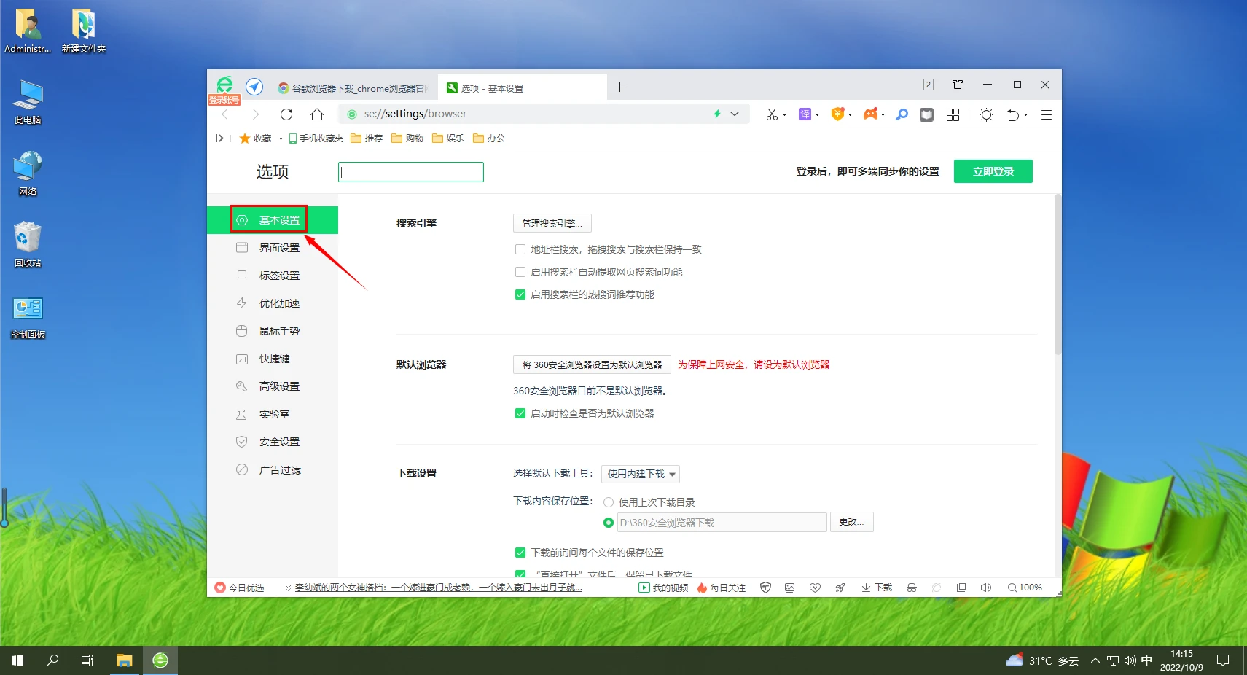Open the 界面设置 settings section

(273, 248)
